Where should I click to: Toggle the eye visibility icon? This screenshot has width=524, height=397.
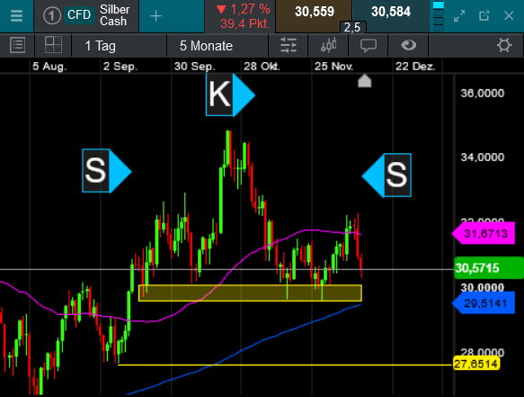(408, 45)
